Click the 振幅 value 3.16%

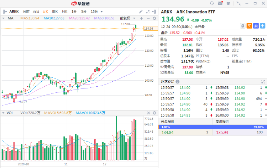188,51
